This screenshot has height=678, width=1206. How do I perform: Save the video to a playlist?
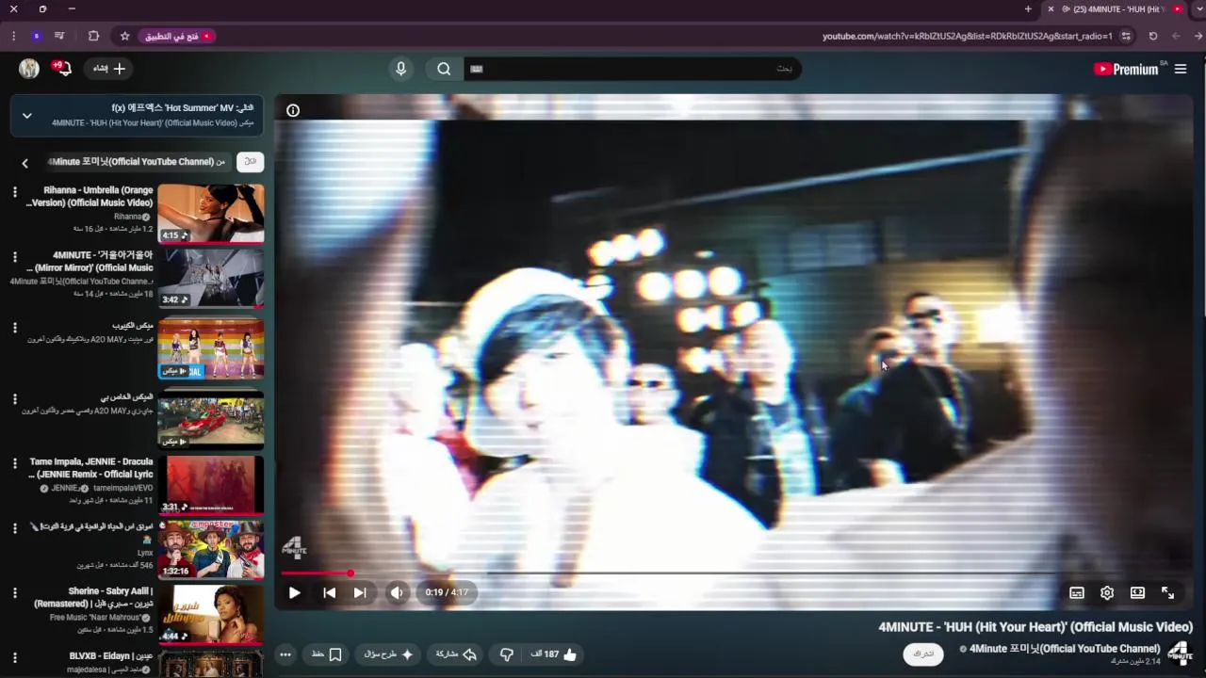326,654
